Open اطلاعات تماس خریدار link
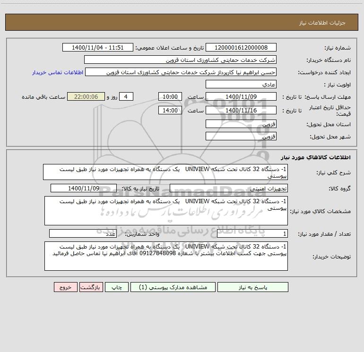364x352 pixels. coord(58,72)
